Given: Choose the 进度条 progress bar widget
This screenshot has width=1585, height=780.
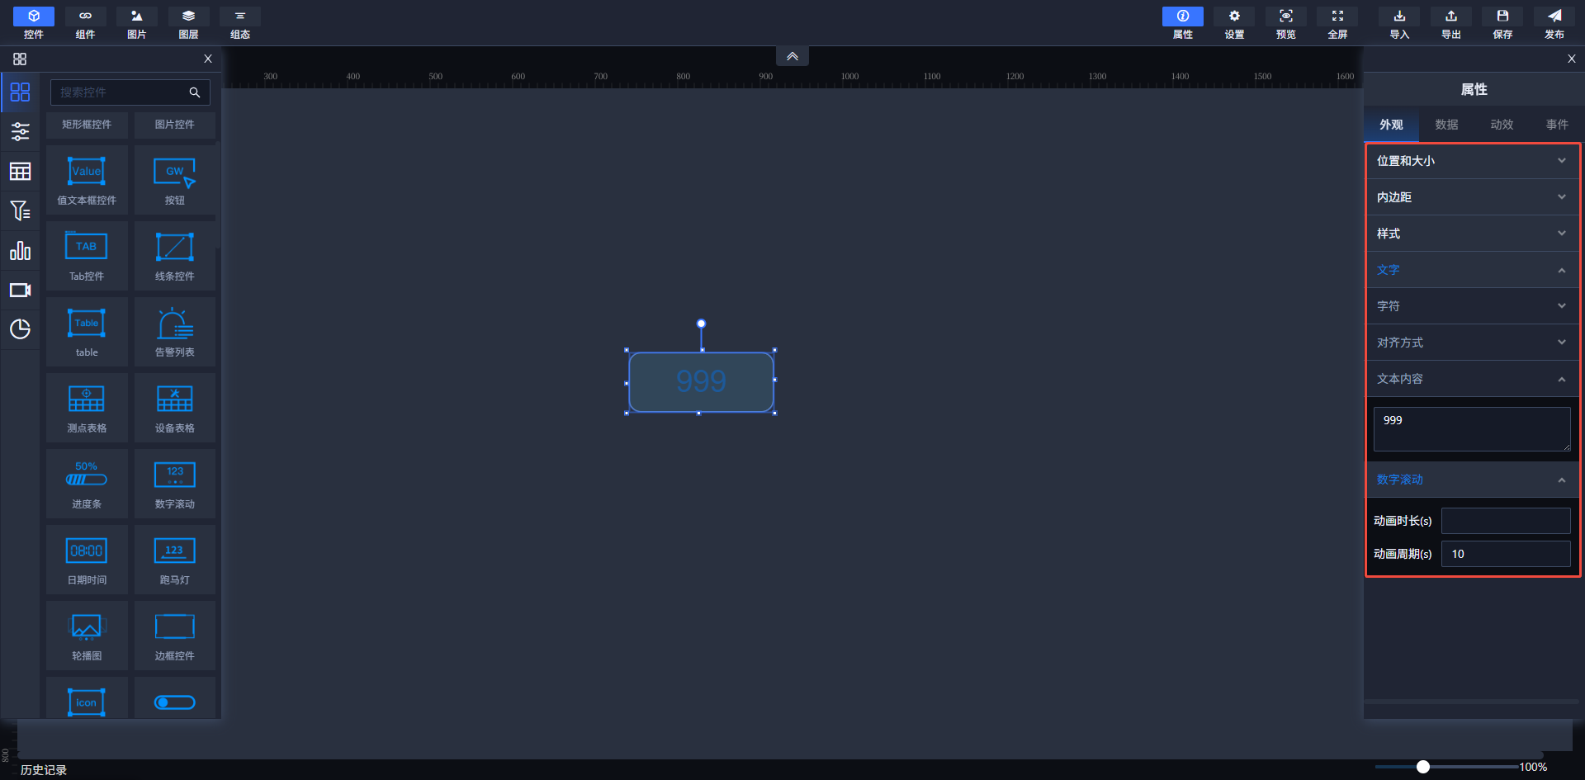Looking at the screenshot, I should pos(87,475).
